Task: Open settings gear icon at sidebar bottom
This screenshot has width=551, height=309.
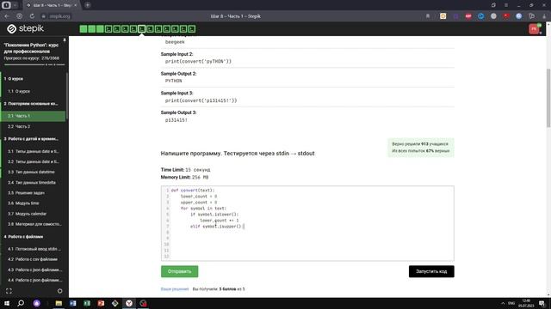Action: [x=59, y=291]
